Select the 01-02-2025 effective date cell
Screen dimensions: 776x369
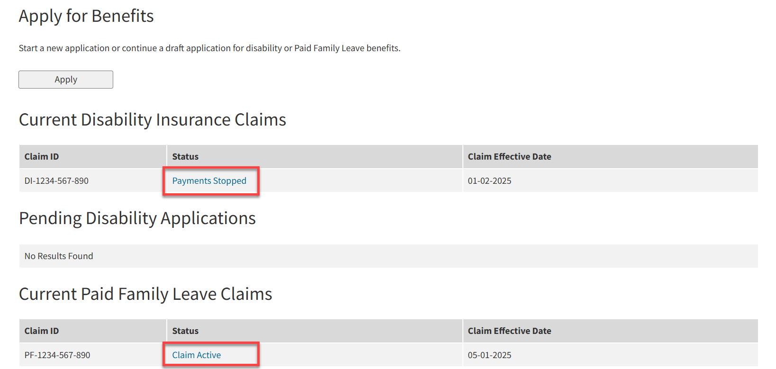pos(489,181)
